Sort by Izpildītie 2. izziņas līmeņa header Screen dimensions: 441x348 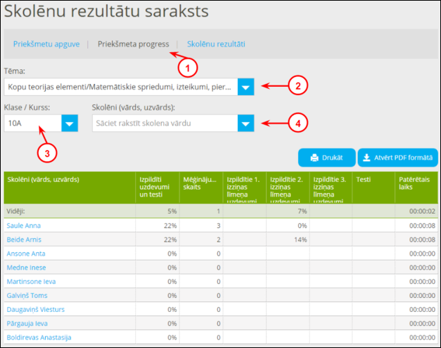288,188
